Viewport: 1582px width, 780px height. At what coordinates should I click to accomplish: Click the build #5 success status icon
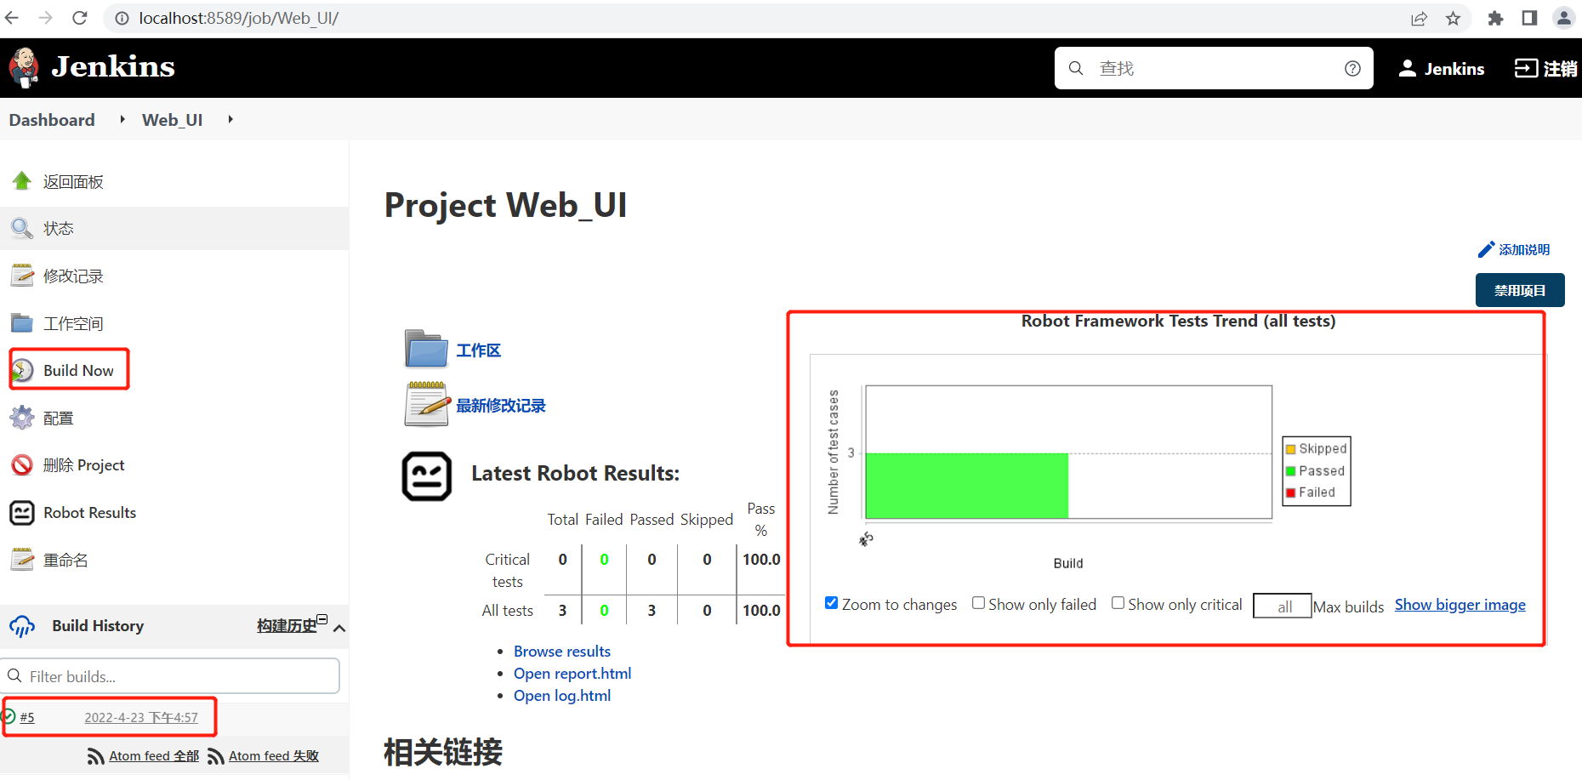[9, 716]
